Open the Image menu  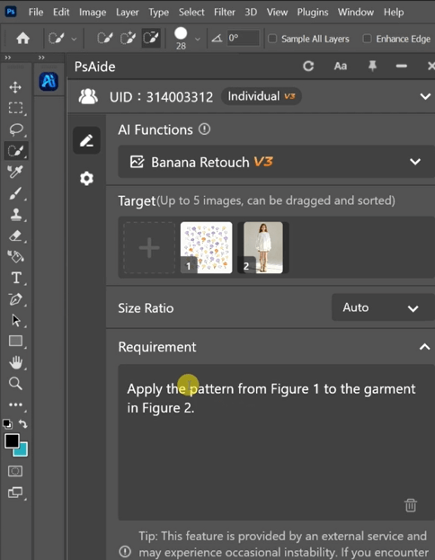point(93,13)
